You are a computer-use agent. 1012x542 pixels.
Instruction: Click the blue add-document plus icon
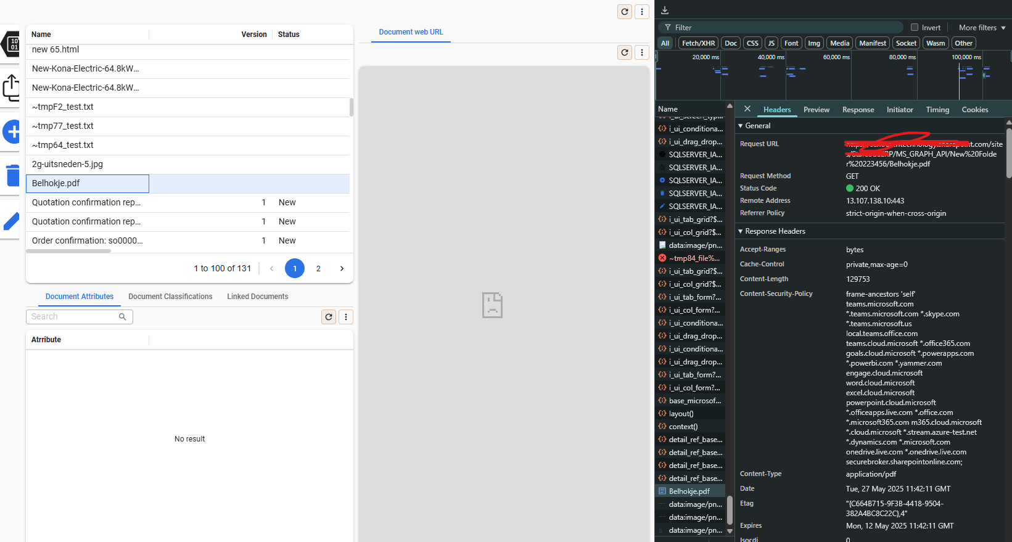12,131
